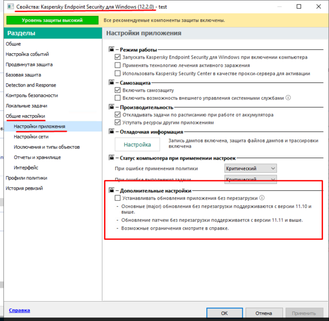
Task: Toggle lock icon for Самозащита section
Action: tap(111, 82)
